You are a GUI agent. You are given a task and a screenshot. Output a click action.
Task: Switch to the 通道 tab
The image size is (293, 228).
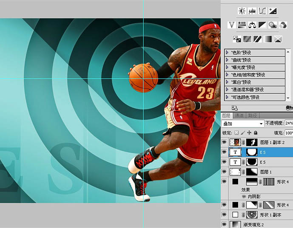[x=239, y=115]
